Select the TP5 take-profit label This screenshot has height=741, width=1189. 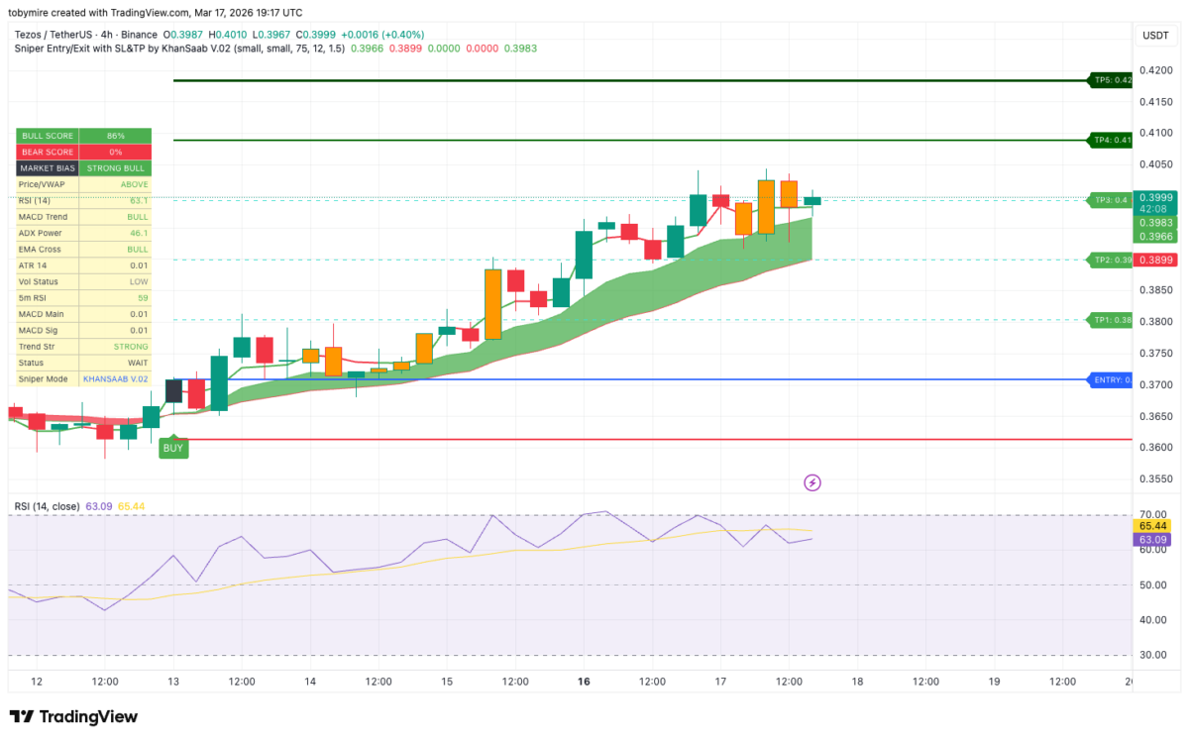pyautogui.click(x=1111, y=80)
